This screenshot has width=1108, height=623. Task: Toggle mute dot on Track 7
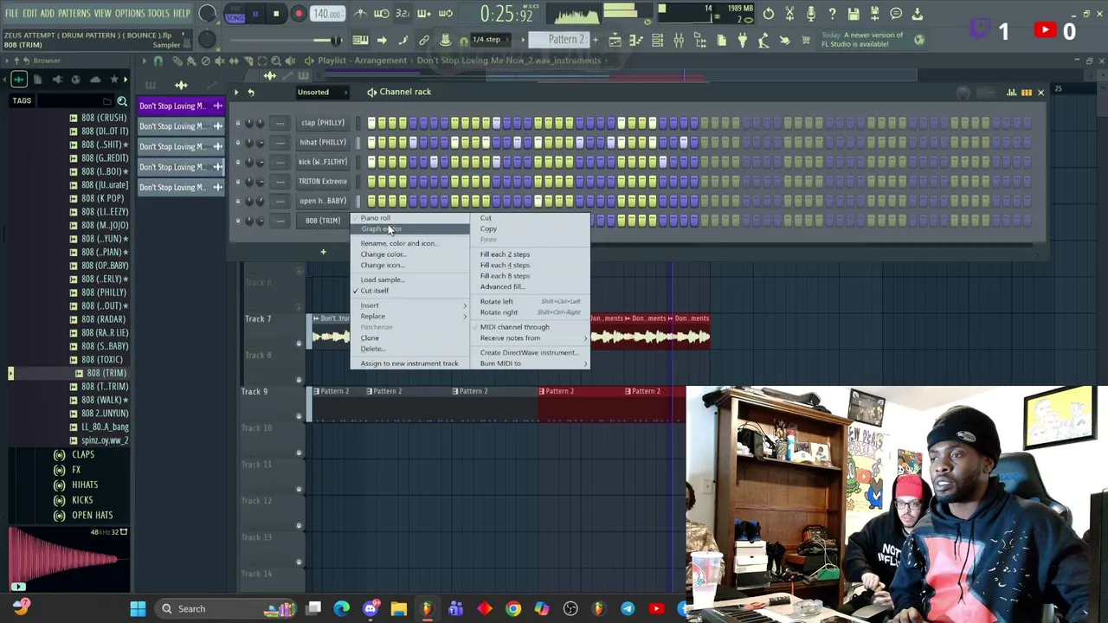(x=299, y=344)
